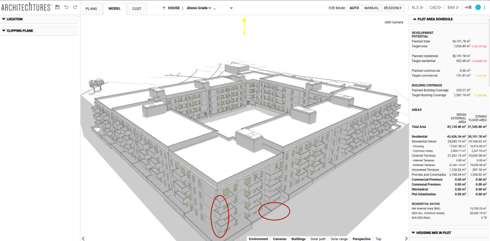Open the Above Grade dropdown
This screenshot has height=241, width=490.
pos(198,7)
